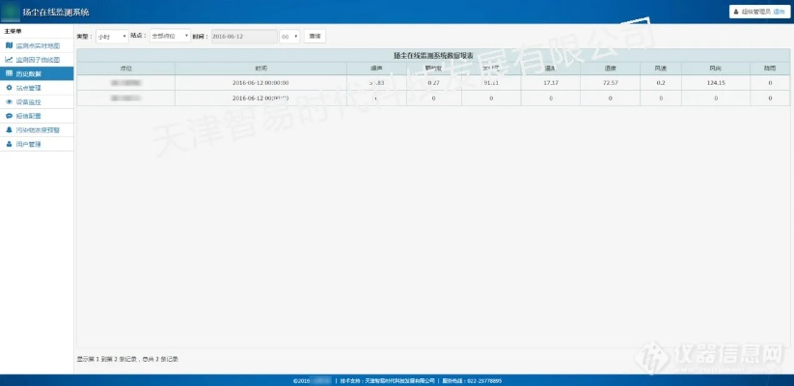Go to the 用户管理 menu item
Screen dimensions: 794x386
coord(29,144)
